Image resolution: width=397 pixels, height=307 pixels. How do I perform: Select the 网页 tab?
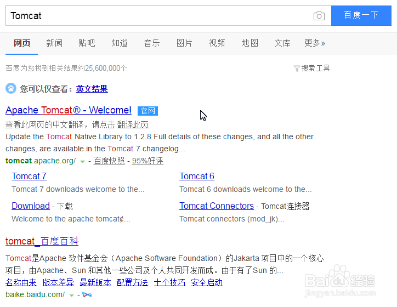click(x=22, y=43)
